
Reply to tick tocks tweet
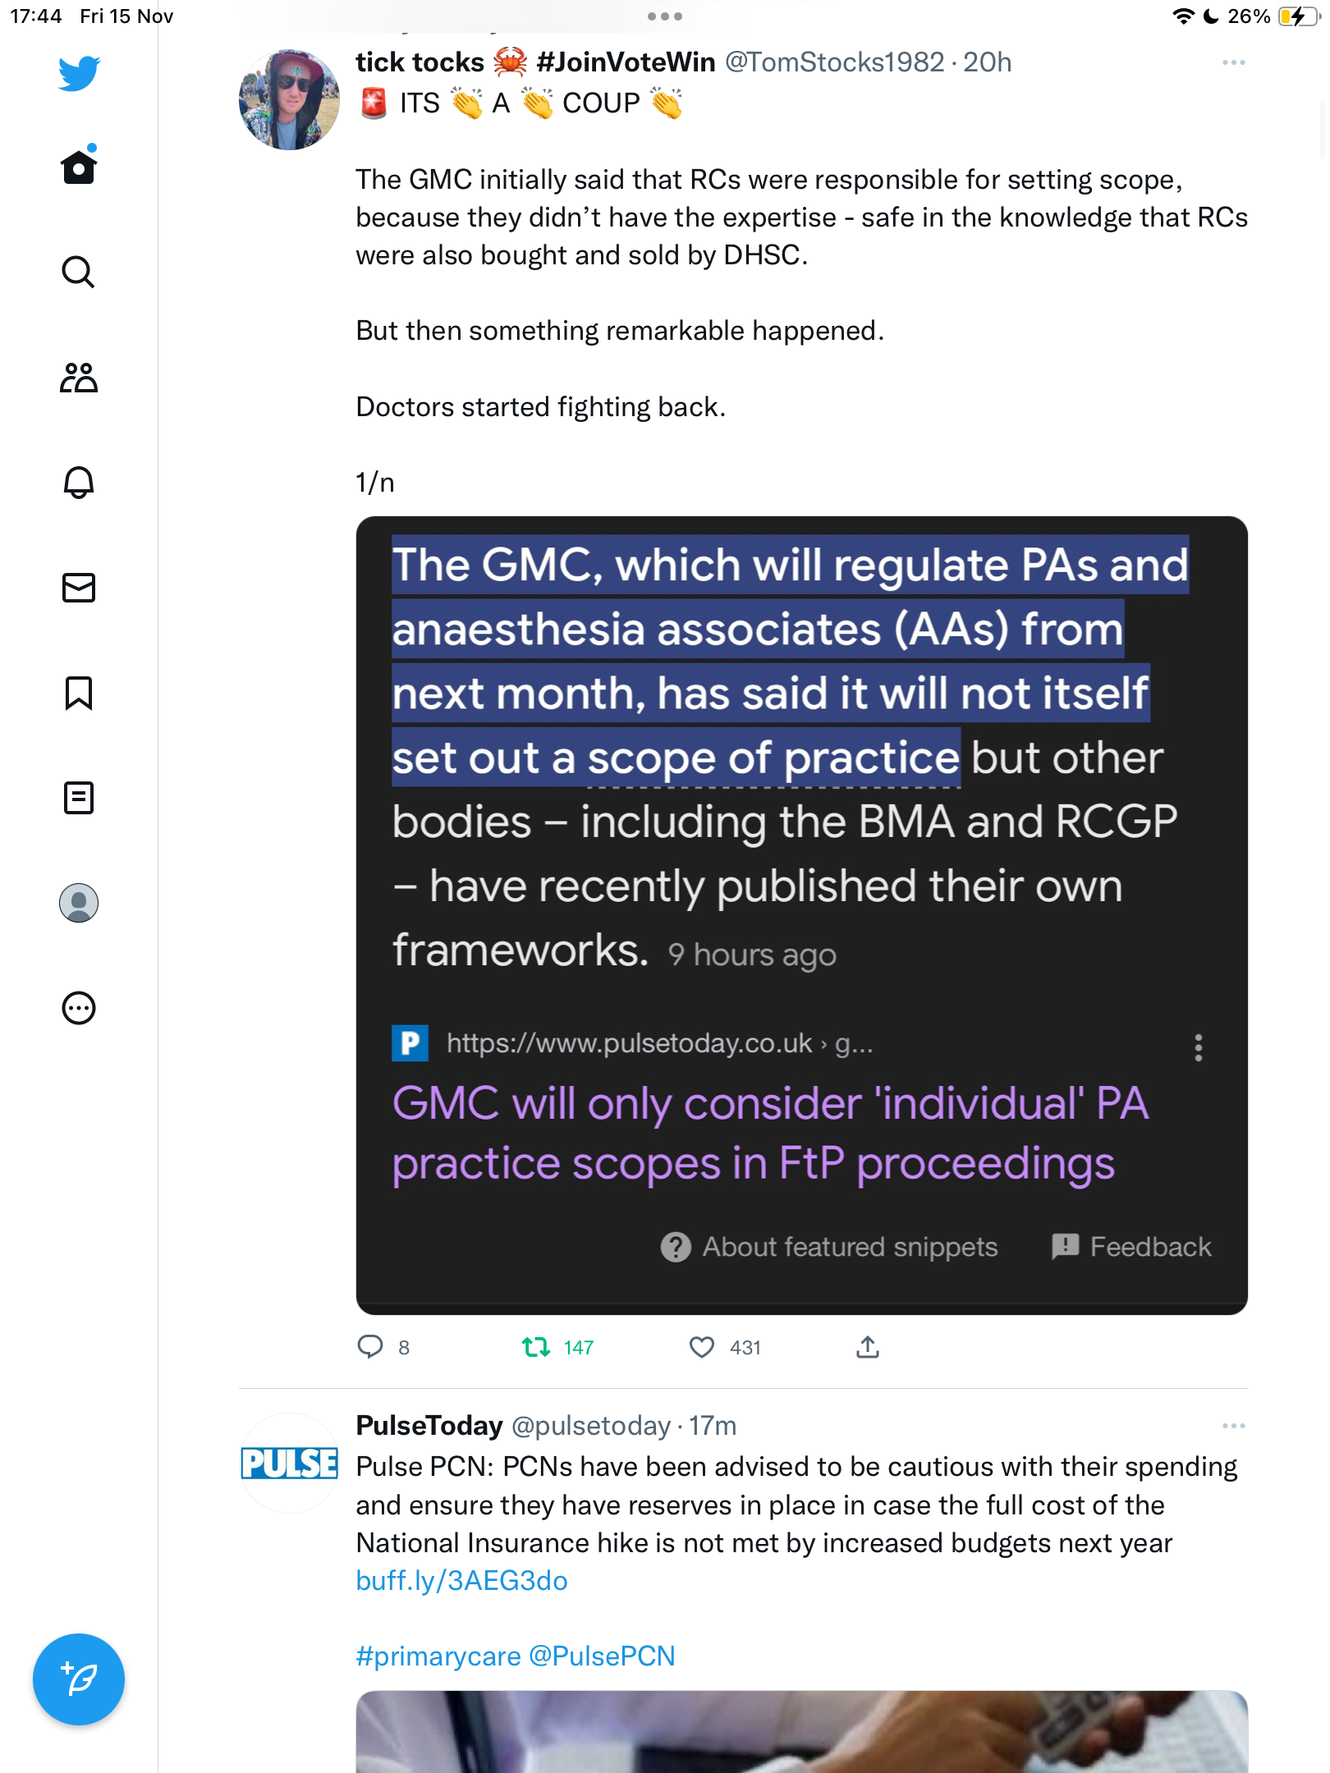pos(370,1347)
